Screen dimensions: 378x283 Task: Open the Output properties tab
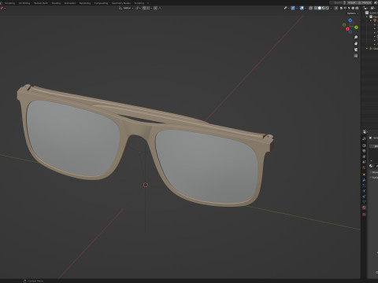364,151
